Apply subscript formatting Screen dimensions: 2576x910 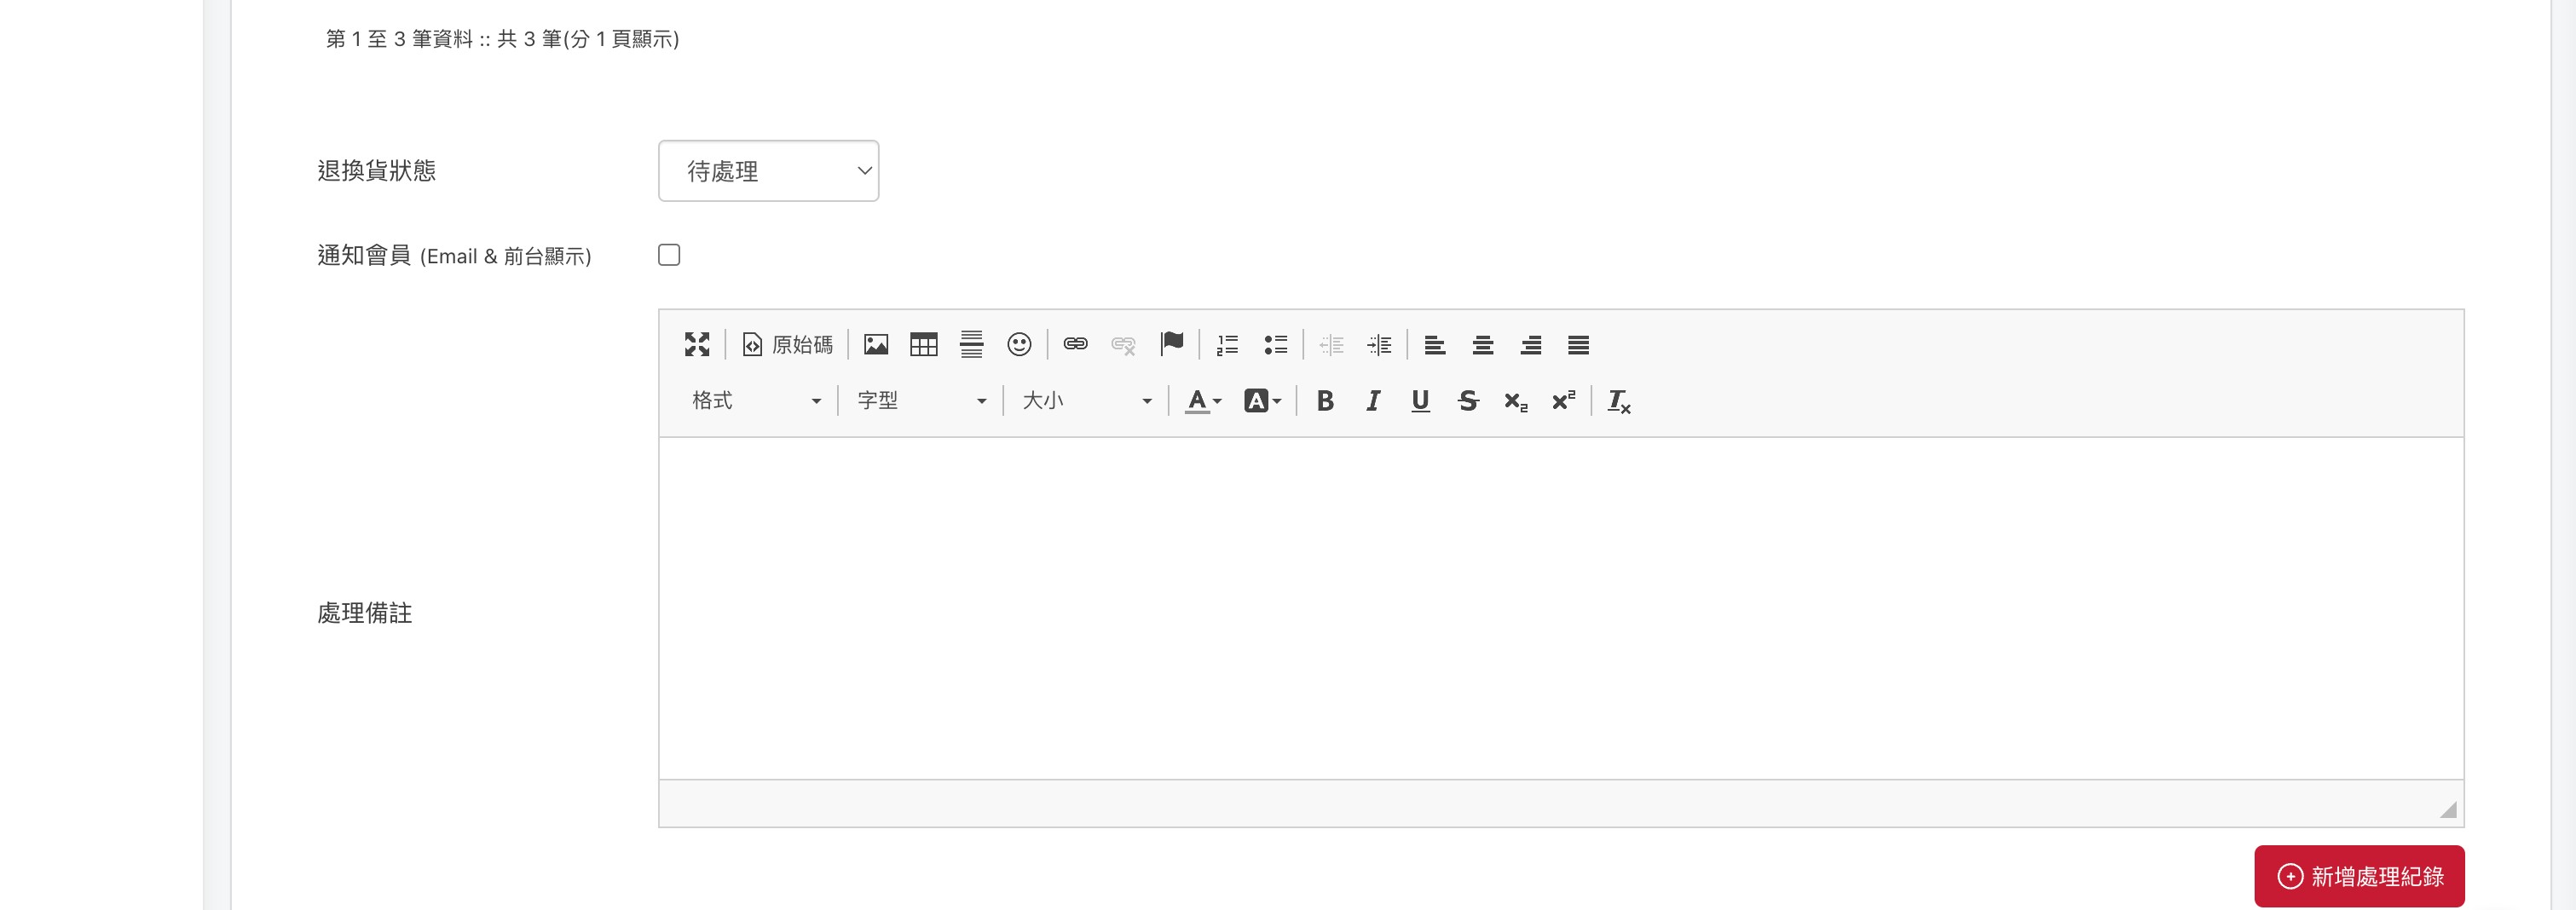1516,401
